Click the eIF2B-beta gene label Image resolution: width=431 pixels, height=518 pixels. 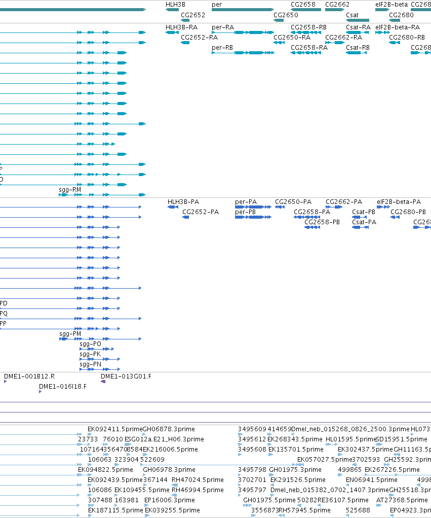coord(391,5)
